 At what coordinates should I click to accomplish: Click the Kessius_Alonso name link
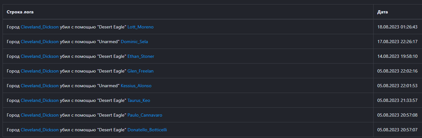[136, 86]
